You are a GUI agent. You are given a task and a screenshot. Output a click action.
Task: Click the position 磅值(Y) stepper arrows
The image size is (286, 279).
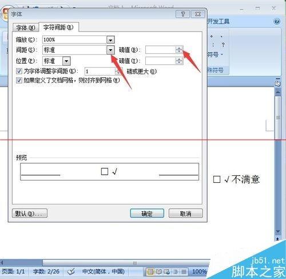179,61
